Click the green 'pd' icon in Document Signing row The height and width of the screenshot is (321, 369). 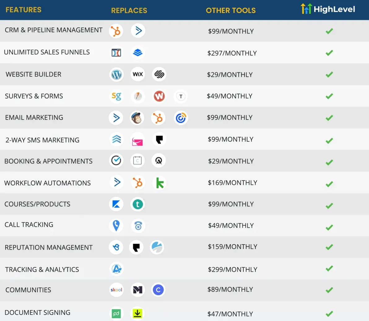(x=116, y=314)
